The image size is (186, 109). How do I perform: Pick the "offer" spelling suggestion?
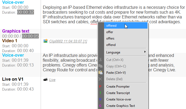[109, 32]
